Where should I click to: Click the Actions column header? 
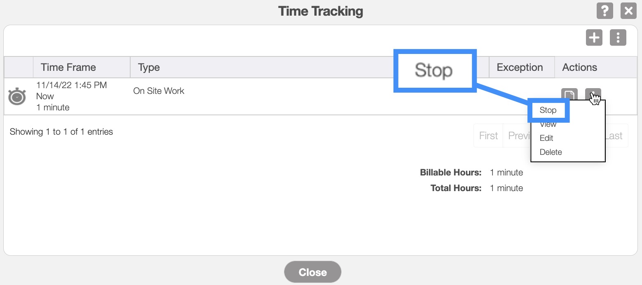point(579,68)
